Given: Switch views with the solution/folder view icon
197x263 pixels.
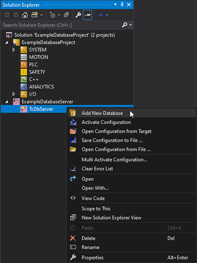Looking at the screenshot, I should [35, 15].
